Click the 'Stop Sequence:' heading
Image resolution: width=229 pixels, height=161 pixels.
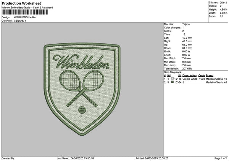[173, 72]
